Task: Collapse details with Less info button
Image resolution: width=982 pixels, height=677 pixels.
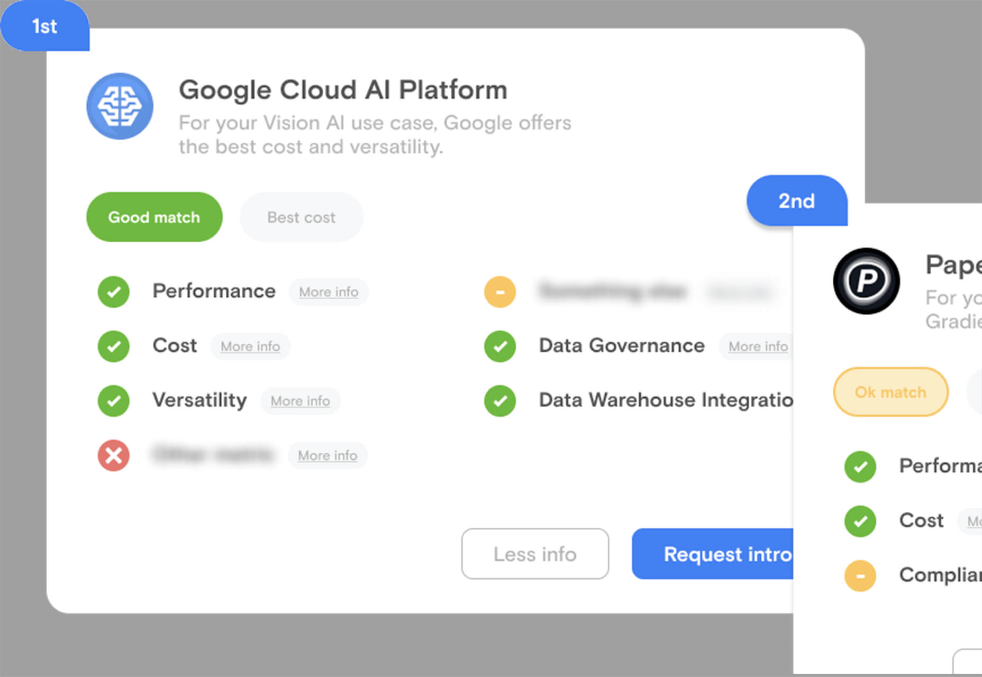Action: coord(535,554)
